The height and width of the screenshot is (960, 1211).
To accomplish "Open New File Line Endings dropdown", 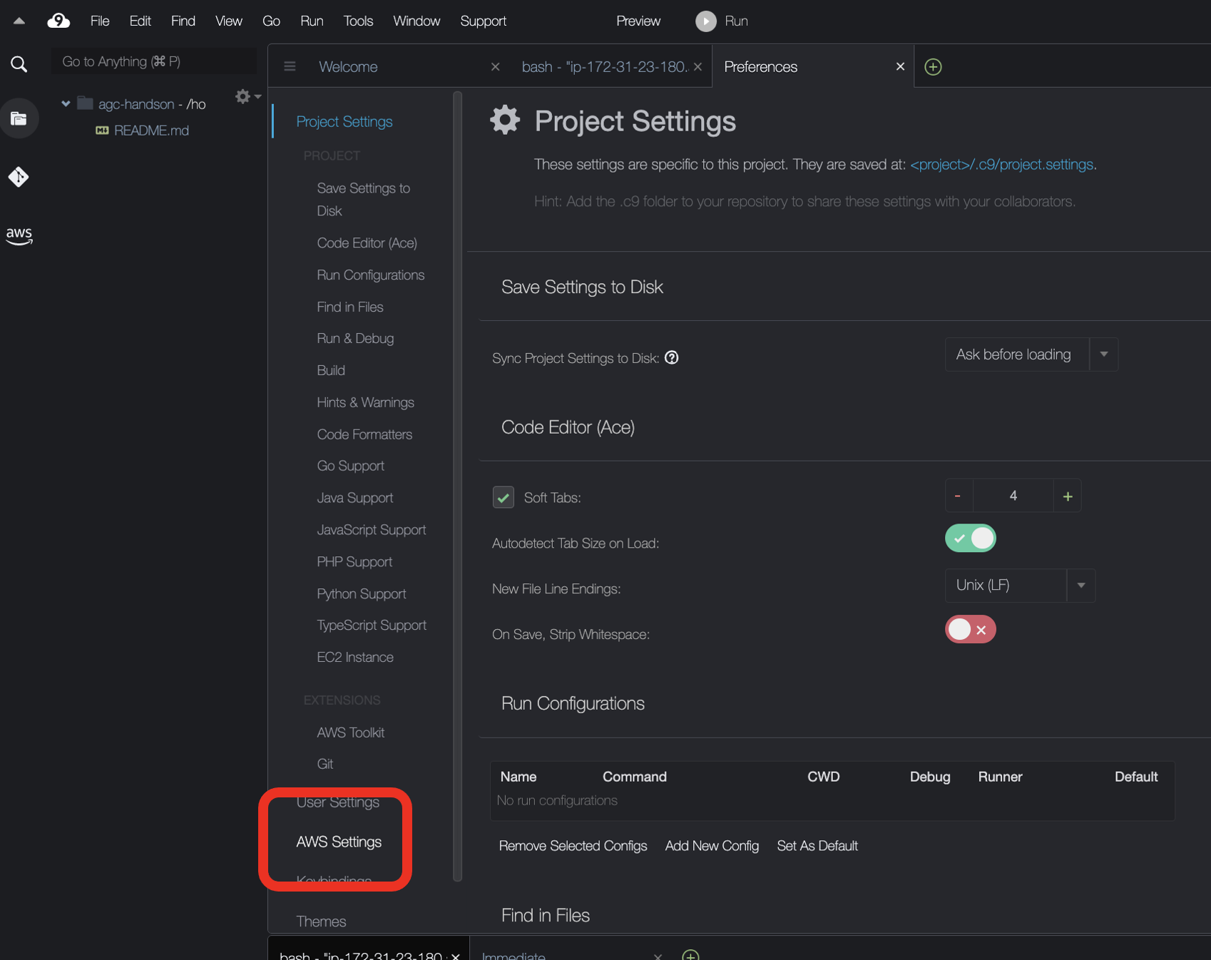I will pyautogui.click(x=1020, y=585).
